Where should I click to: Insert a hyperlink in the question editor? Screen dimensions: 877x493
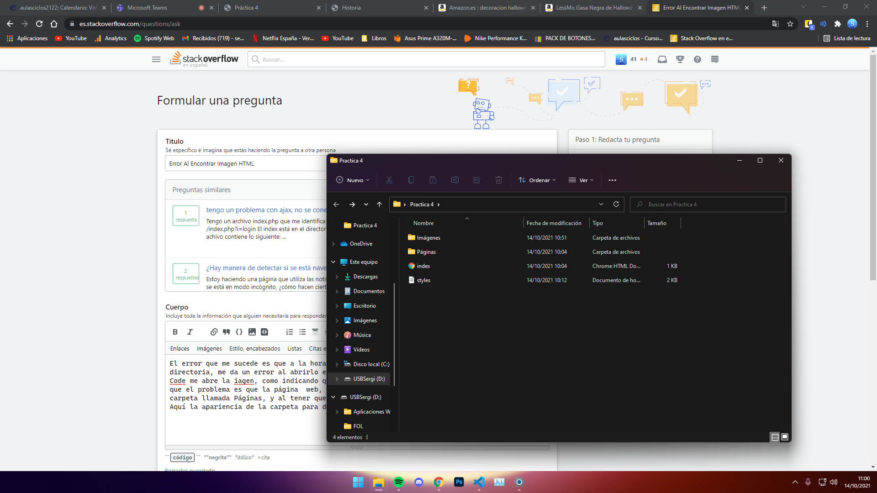tap(214, 332)
